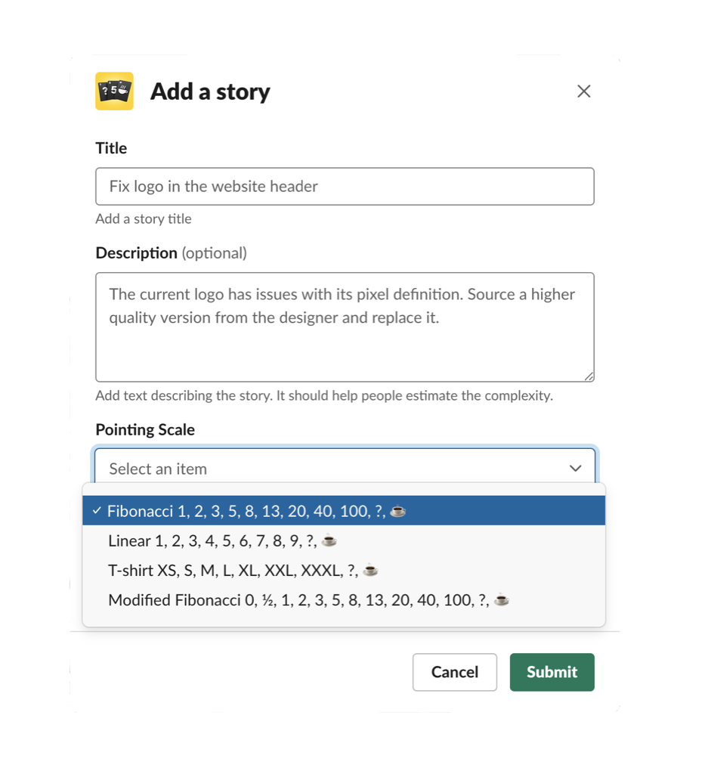Expand the Pointing Scale chevron arrow
The image size is (708, 774).
(576, 469)
